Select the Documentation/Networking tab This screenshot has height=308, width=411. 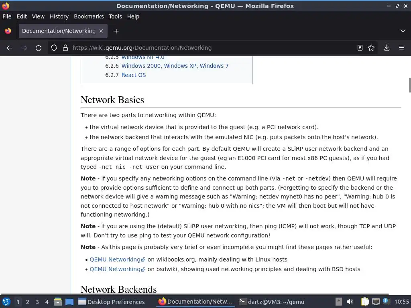click(63, 31)
